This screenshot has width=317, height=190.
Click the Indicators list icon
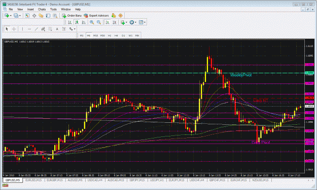[x=123, y=22]
